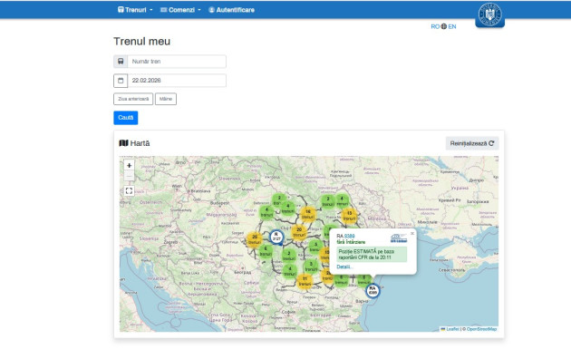Open the 11 trenuri cluster
Viewport: 571px width, 359px height.
coord(305,281)
